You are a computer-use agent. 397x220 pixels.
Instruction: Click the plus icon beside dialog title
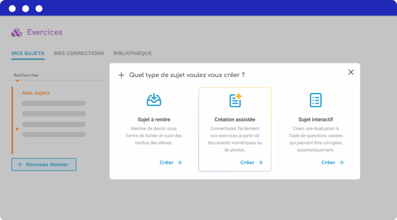[121, 75]
